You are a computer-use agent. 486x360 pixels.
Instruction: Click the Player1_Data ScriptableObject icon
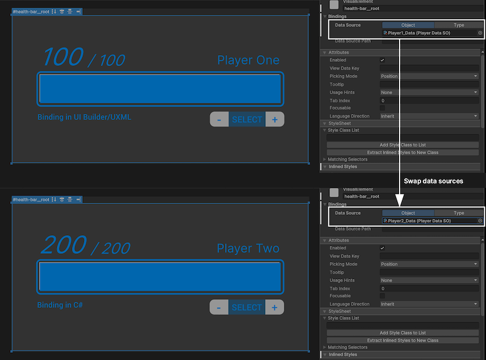(x=386, y=33)
